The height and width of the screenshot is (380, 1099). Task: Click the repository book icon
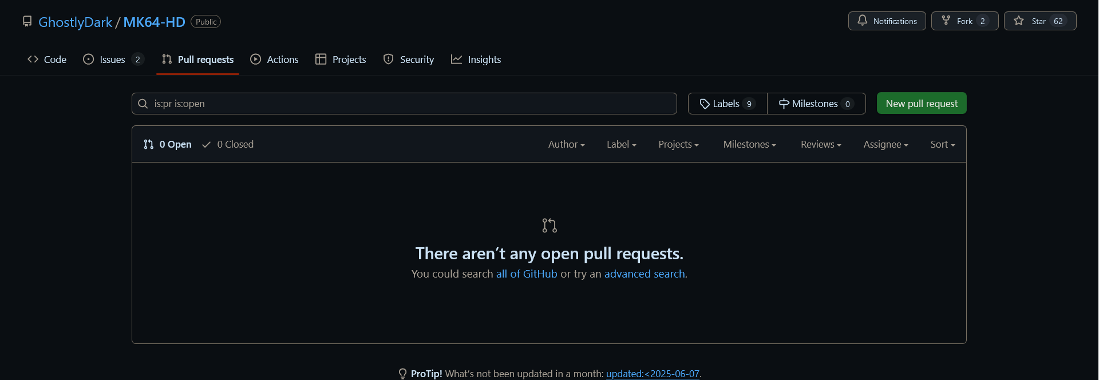(x=27, y=22)
